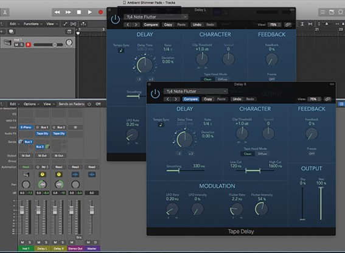Go to previous preset in Delay L window
This screenshot has width=345, height=253.
pos(128,25)
